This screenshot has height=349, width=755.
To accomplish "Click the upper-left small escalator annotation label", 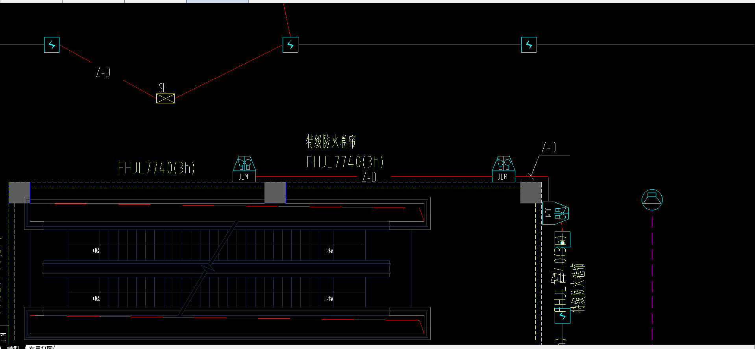I will pyautogui.click(x=96, y=250).
